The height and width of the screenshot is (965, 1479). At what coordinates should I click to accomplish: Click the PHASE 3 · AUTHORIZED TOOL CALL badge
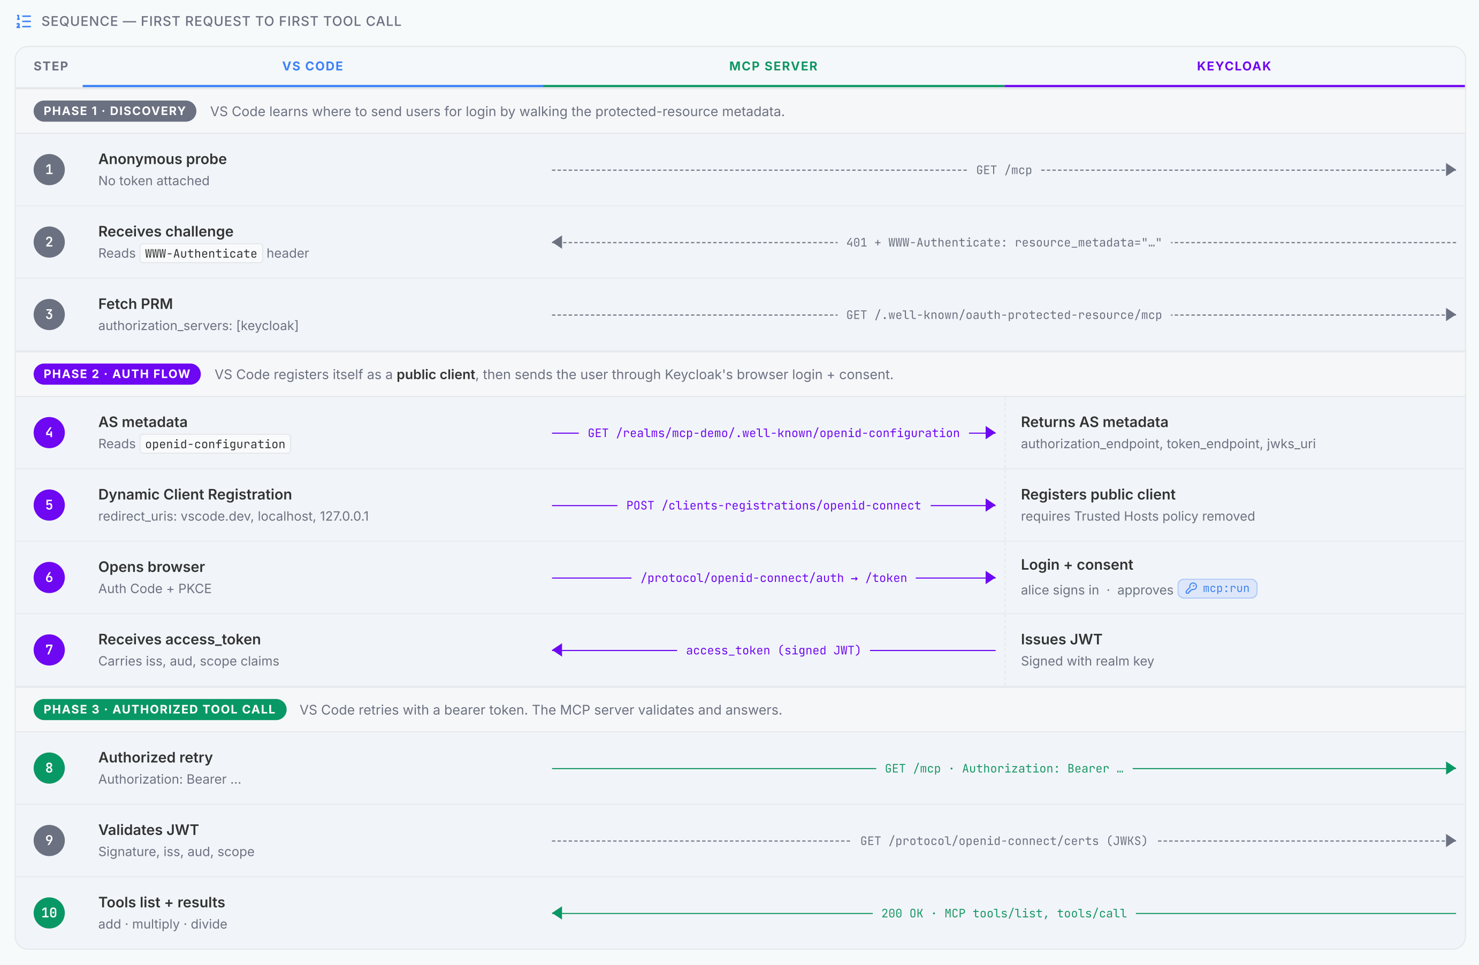click(159, 709)
